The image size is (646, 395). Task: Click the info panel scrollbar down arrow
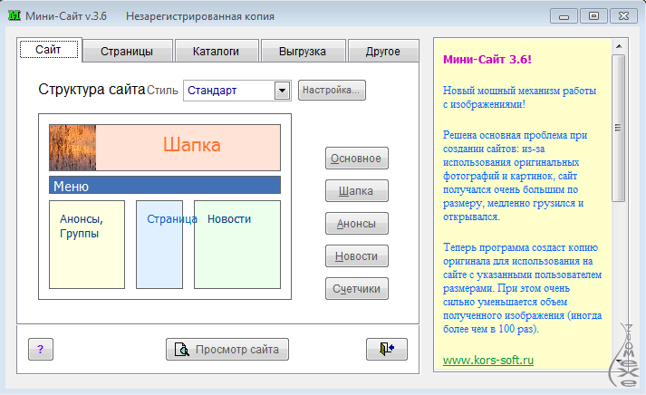[619, 362]
